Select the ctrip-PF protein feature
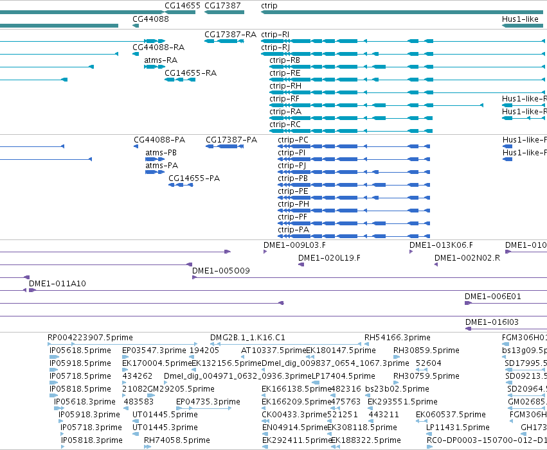 (x=354, y=223)
